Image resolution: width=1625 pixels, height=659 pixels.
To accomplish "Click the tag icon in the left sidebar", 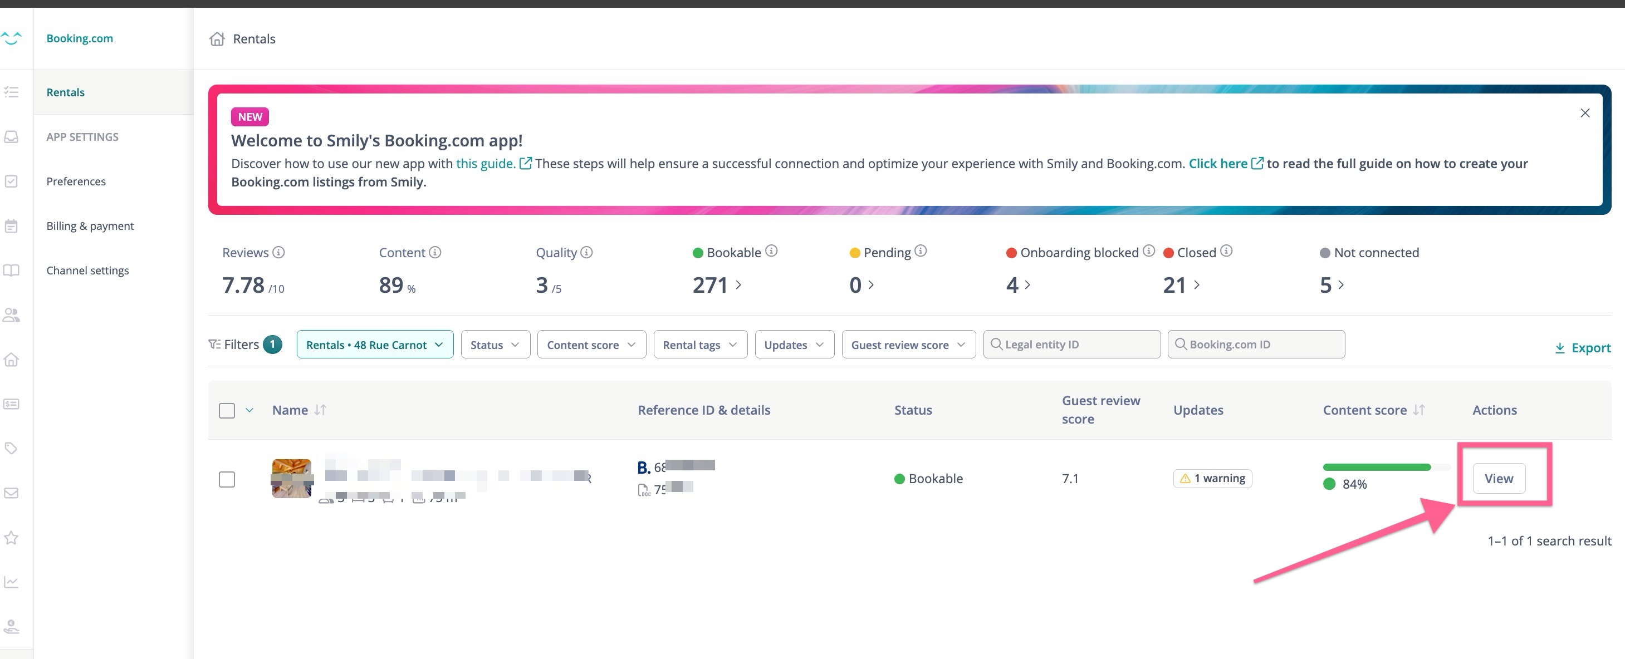I will point(11,449).
